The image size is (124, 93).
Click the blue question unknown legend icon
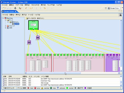tap(58, 88)
